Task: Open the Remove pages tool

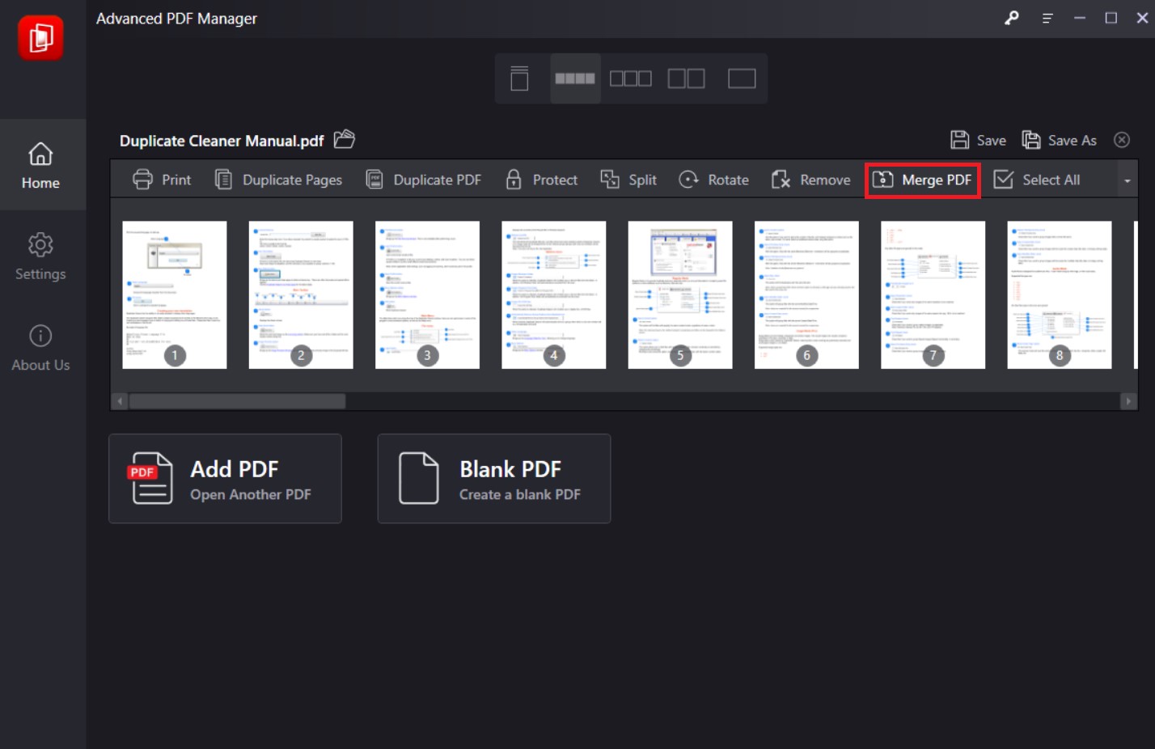Action: point(811,180)
